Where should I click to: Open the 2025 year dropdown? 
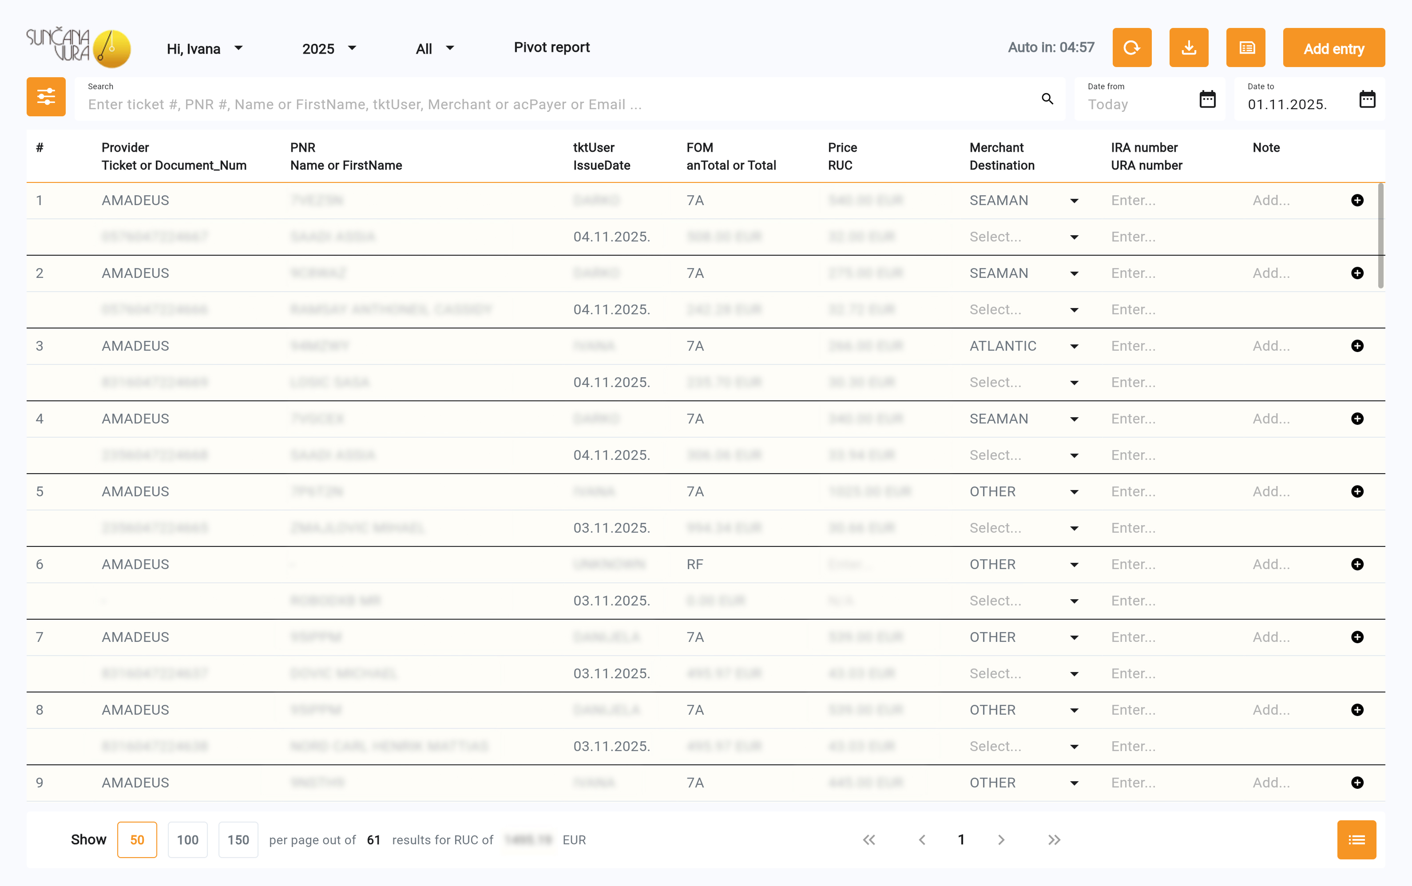(x=329, y=49)
